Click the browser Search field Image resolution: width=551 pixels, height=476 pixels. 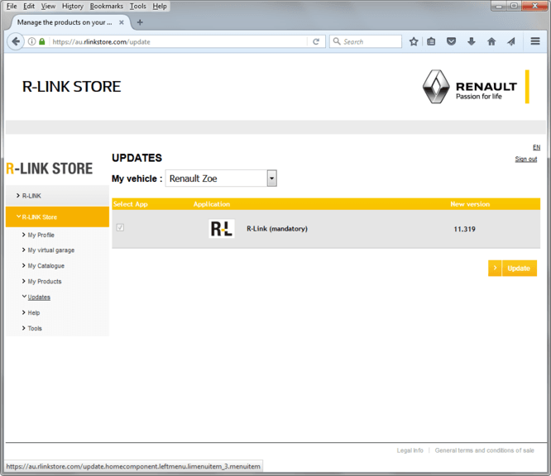point(366,41)
